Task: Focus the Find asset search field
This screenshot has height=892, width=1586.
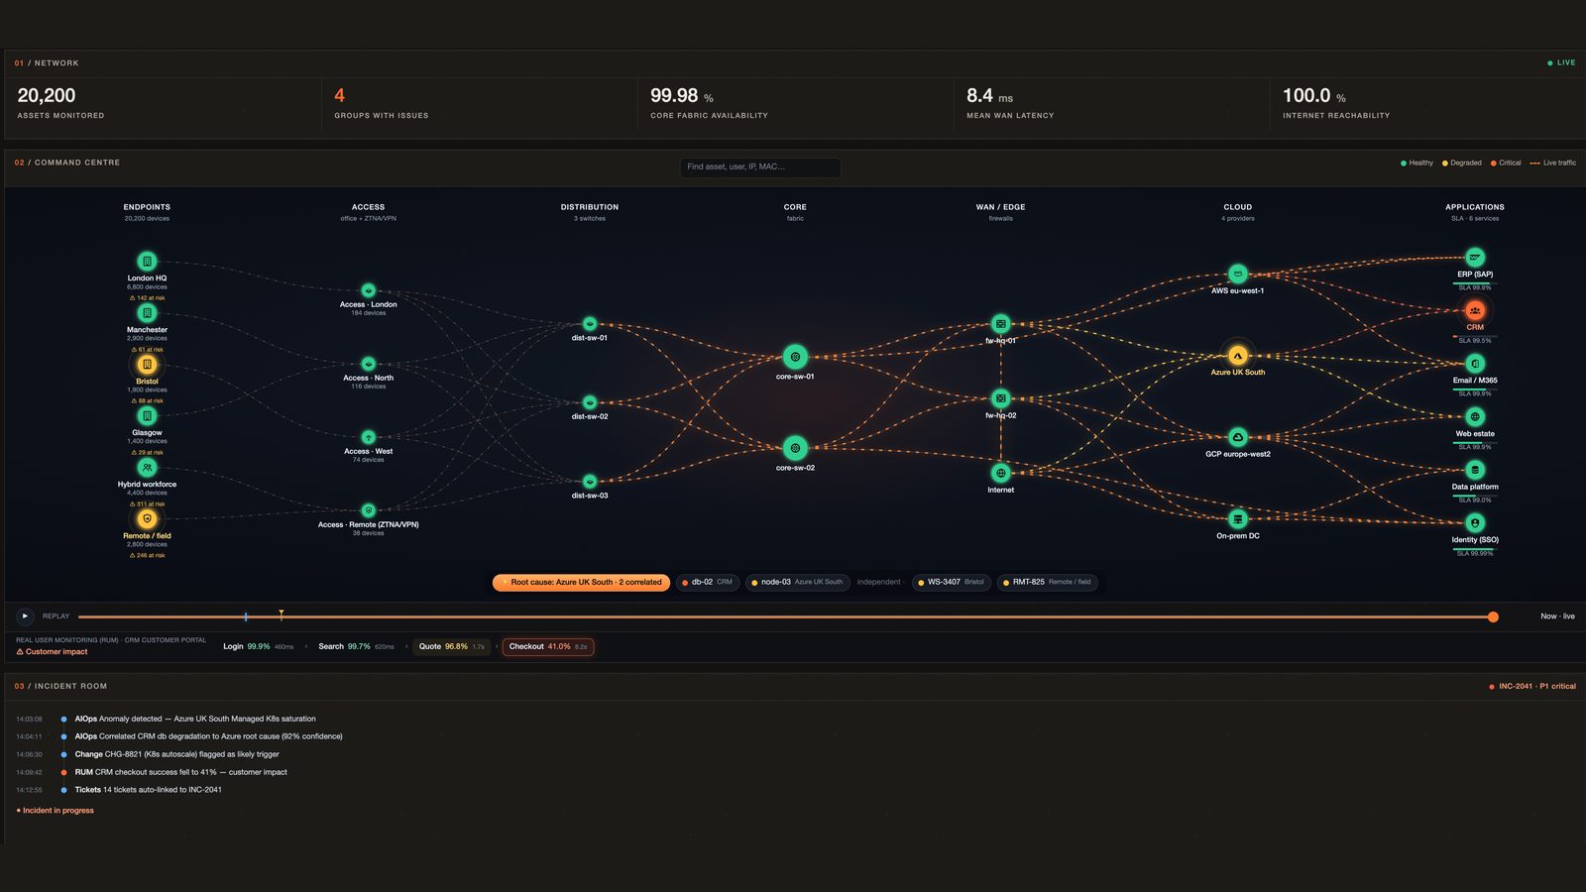Action: coord(760,167)
